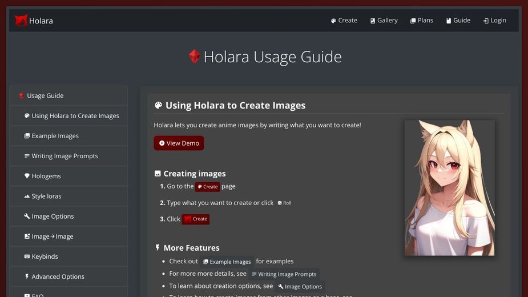
Task: Click the Plans icon in the top navbar
Action: [x=413, y=21]
